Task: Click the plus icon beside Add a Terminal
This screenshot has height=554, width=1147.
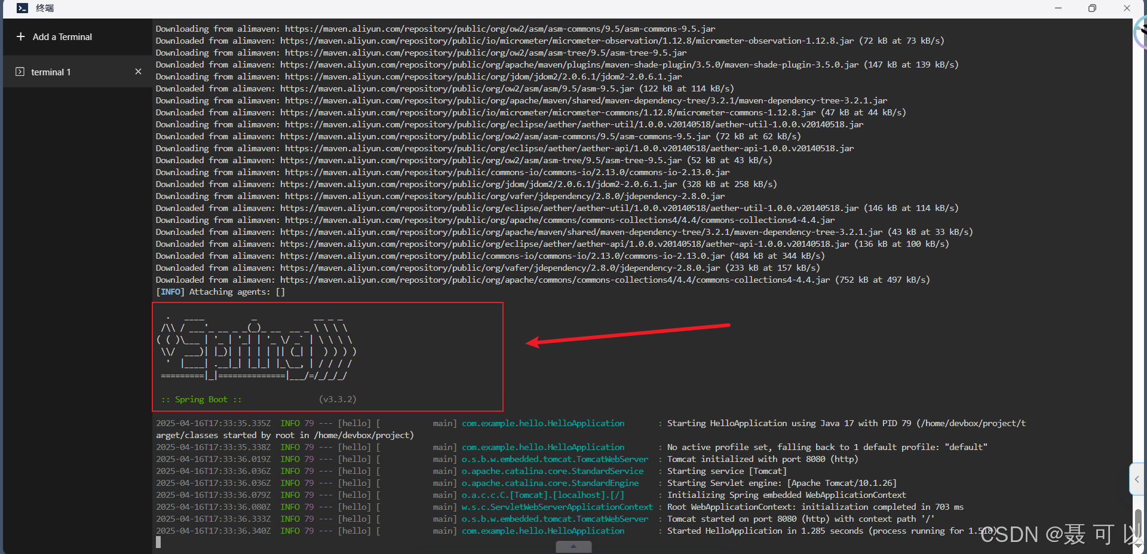Action: pos(20,36)
